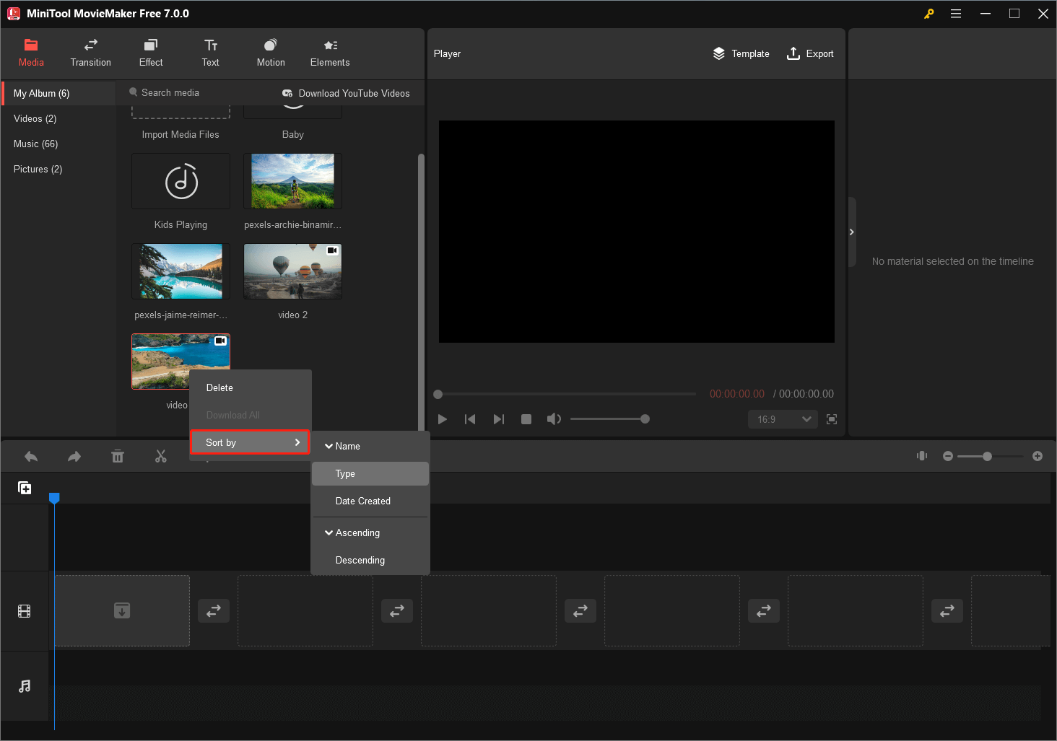The height and width of the screenshot is (741, 1057).
Task: Click the timeline trash delete icon
Action: (118, 457)
